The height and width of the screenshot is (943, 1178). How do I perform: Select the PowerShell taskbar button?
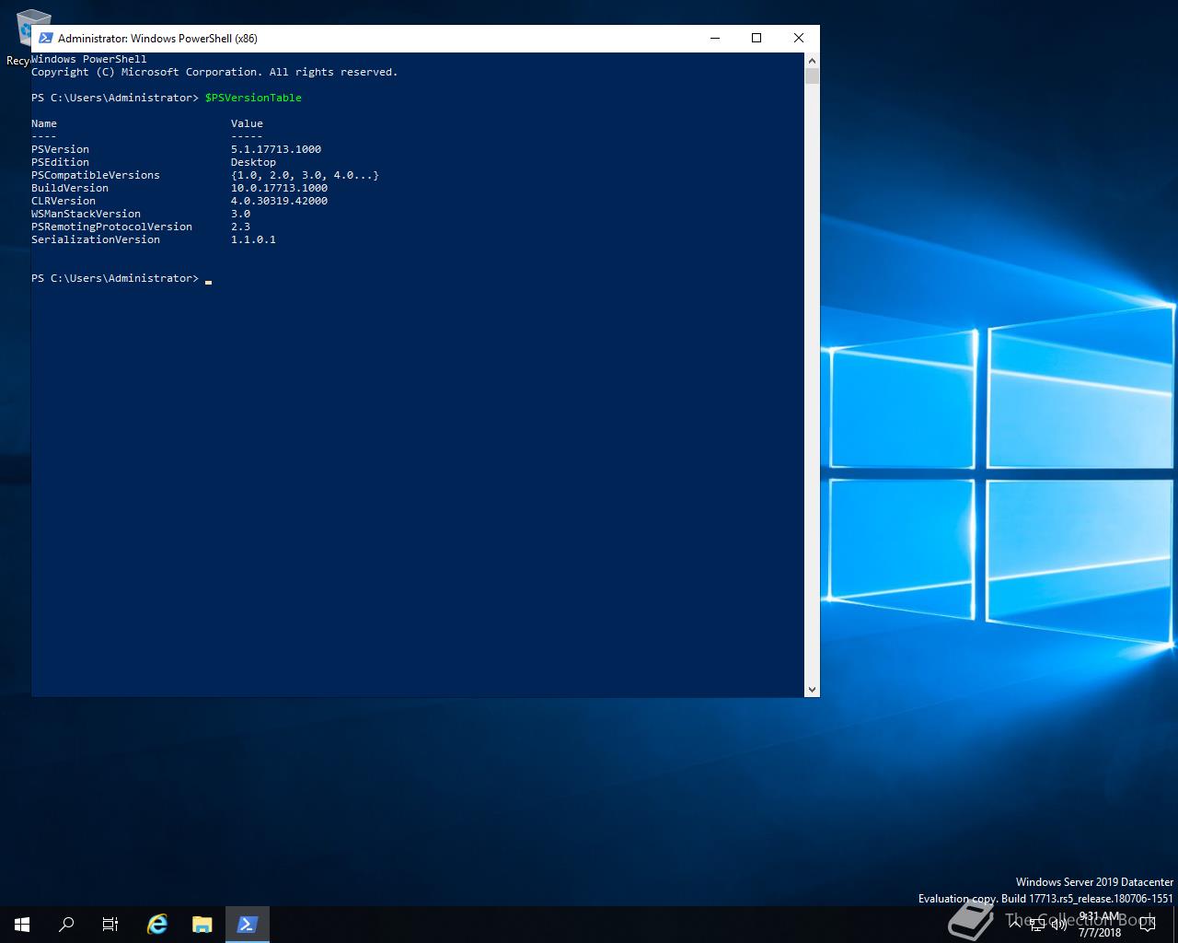pos(247,925)
